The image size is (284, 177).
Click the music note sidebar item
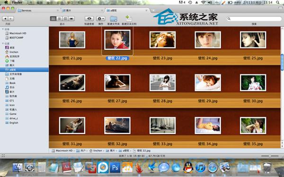7,87
